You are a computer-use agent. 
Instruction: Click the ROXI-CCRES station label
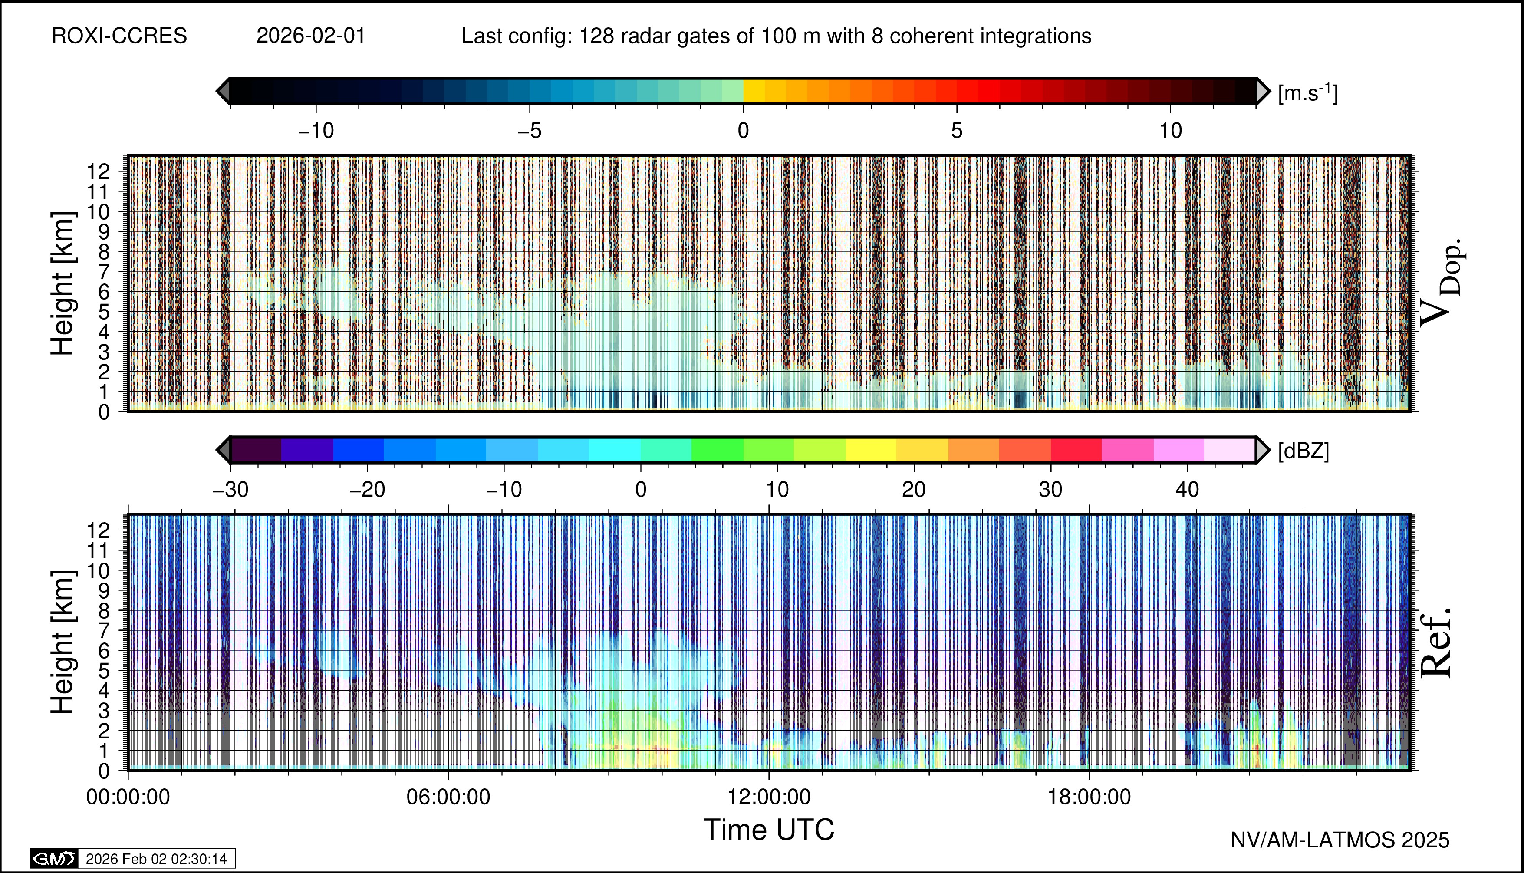119,36
